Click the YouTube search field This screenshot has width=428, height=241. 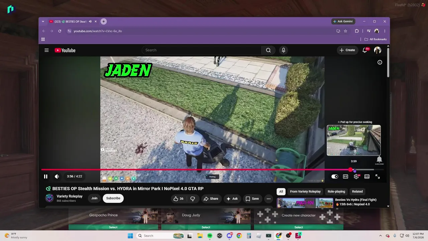pyautogui.click(x=202, y=50)
